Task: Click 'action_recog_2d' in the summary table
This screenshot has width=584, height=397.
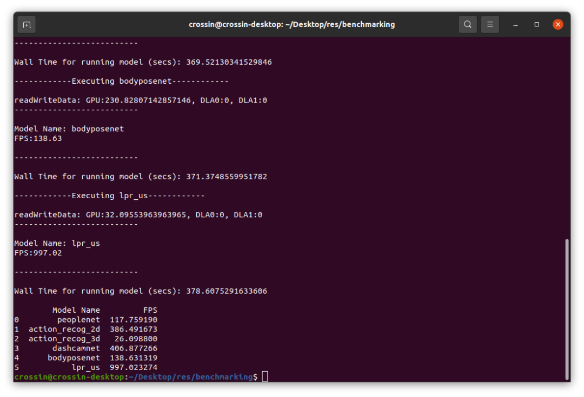Action: pos(64,329)
